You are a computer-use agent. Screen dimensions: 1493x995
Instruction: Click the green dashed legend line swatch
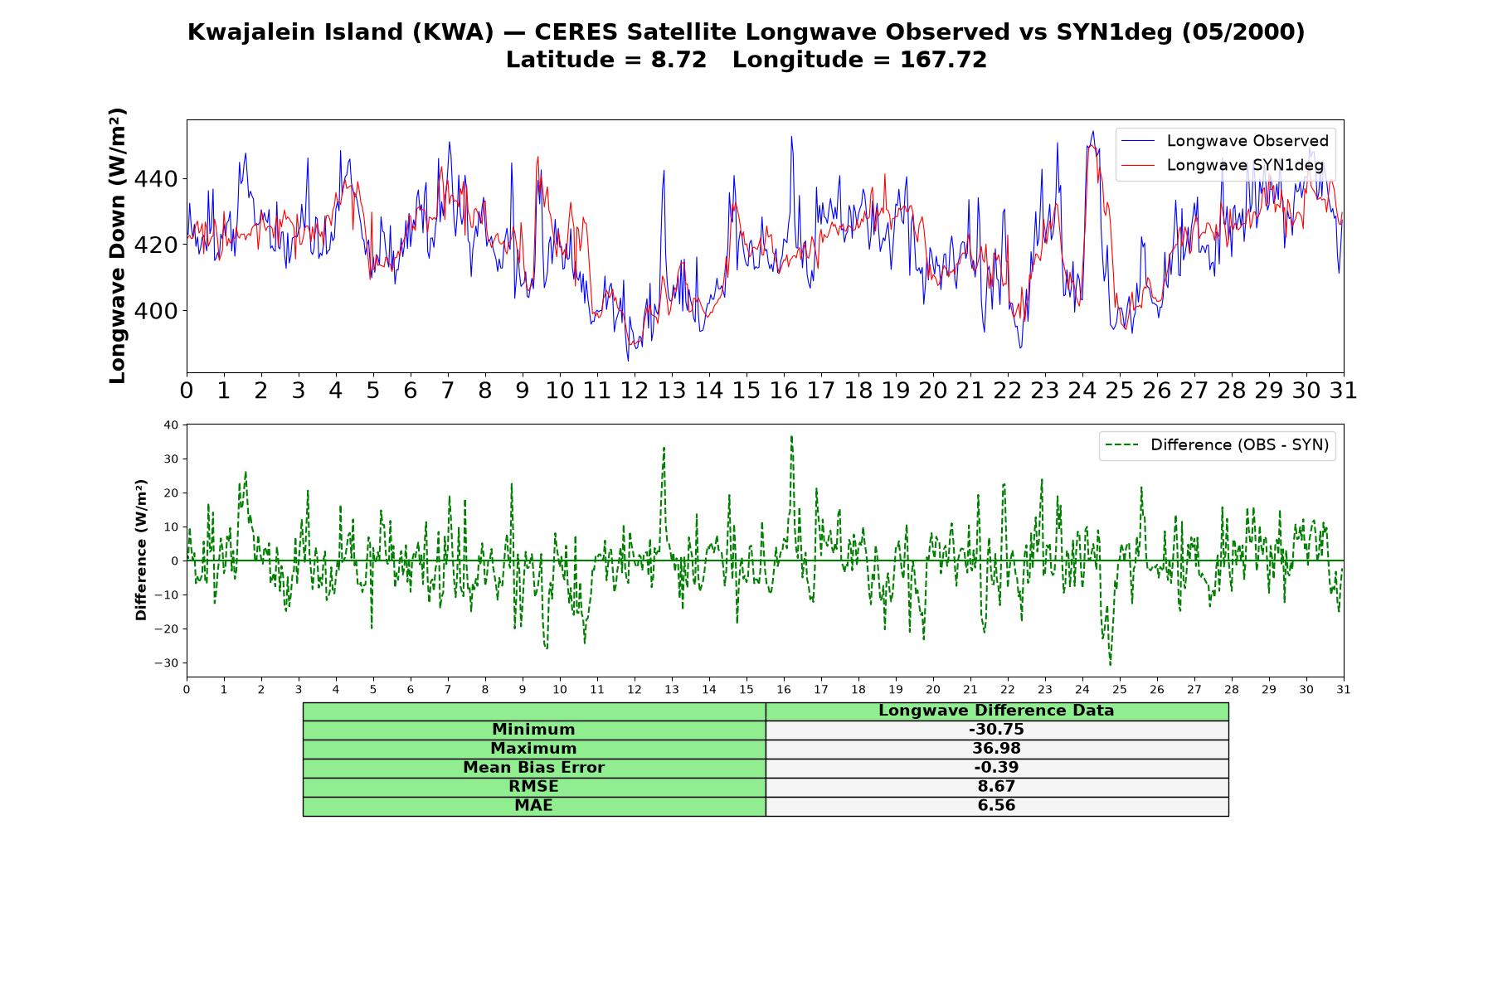tap(1121, 445)
